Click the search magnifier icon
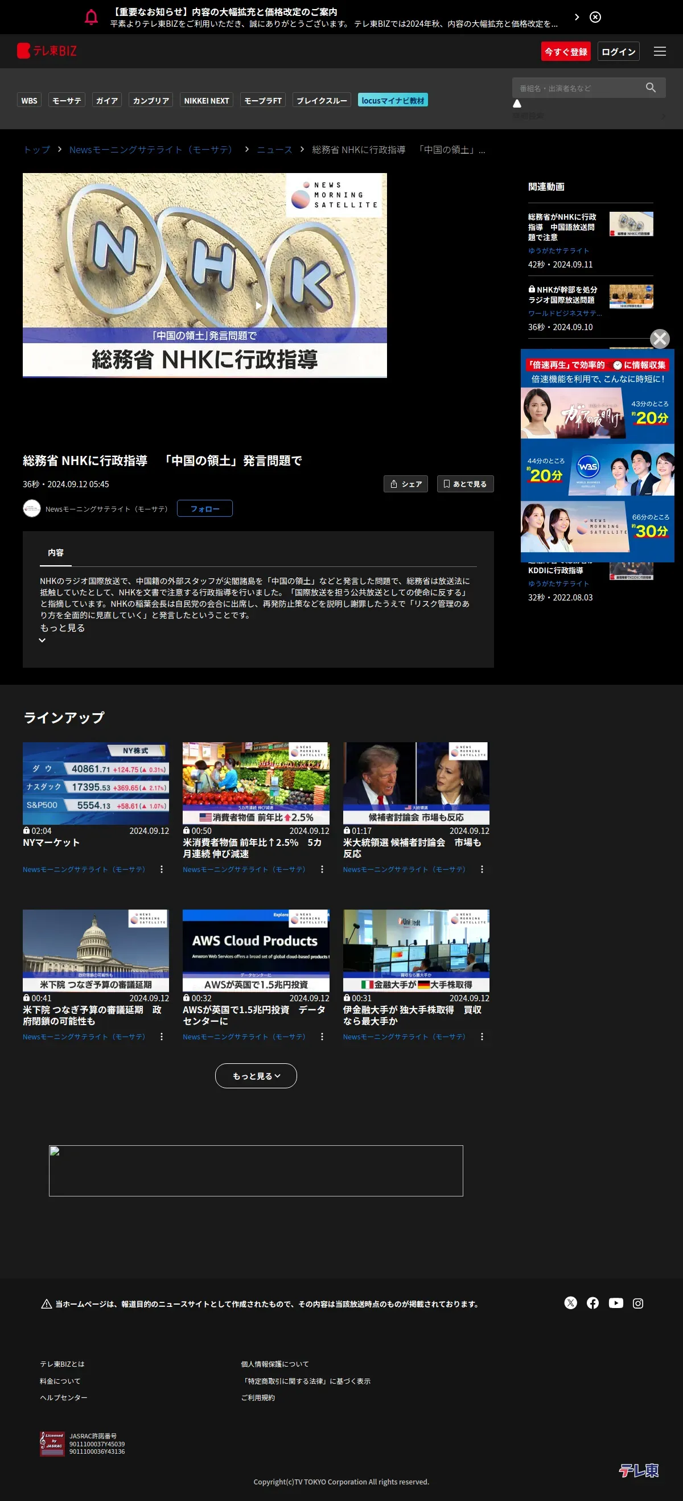683x1501 pixels. (651, 88)
